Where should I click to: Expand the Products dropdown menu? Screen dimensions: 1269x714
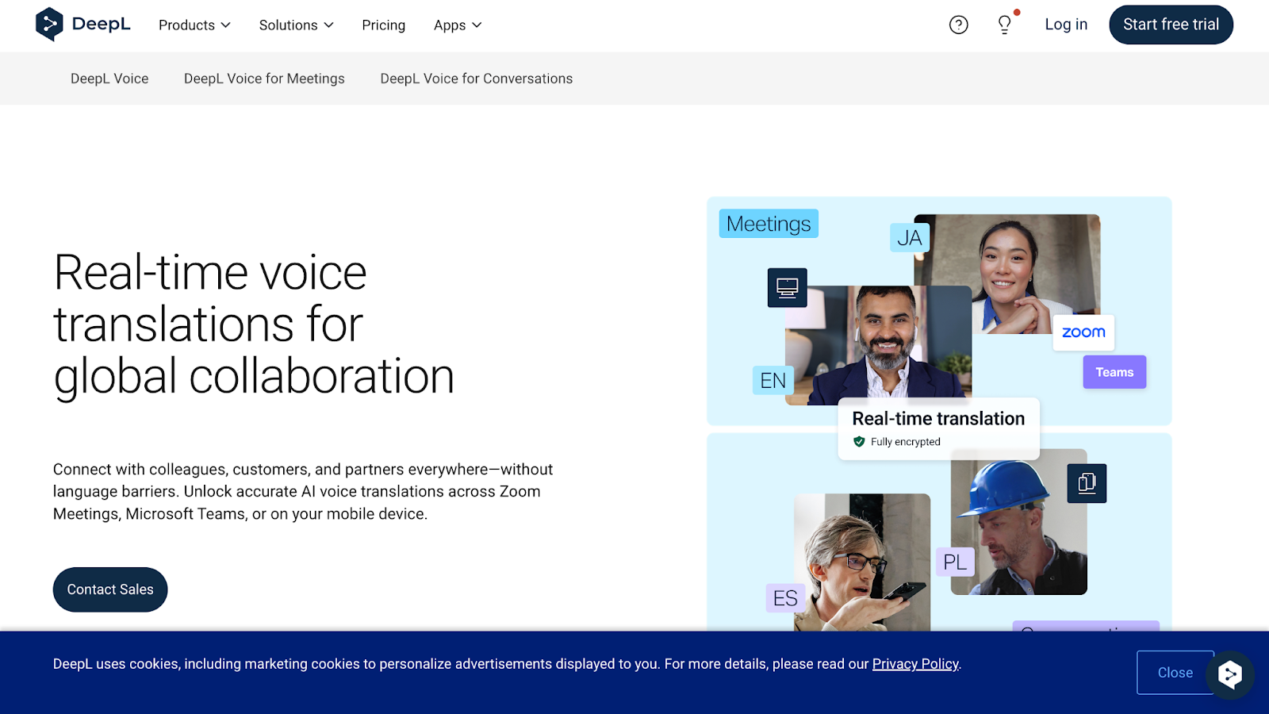194,25
